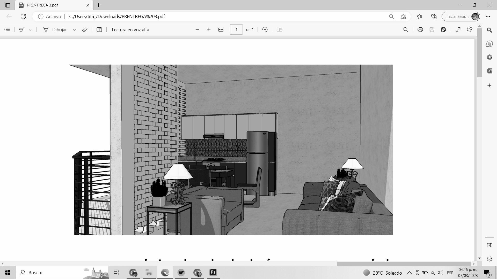497x279 pixels.
Task: Toggle fit to width view
Action: click(x=221, y=30)
